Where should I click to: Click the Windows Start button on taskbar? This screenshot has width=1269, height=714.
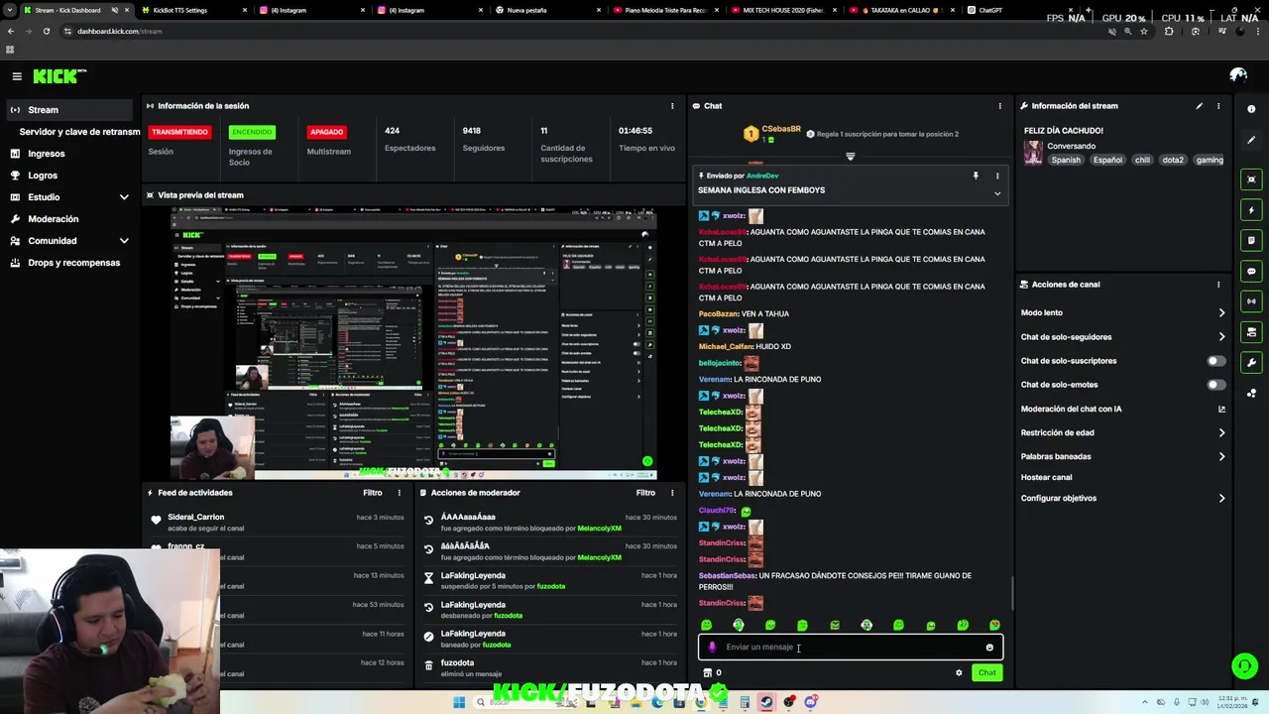459,702
